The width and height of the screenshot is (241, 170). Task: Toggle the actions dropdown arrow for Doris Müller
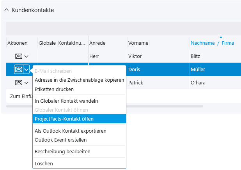[27, 70]
